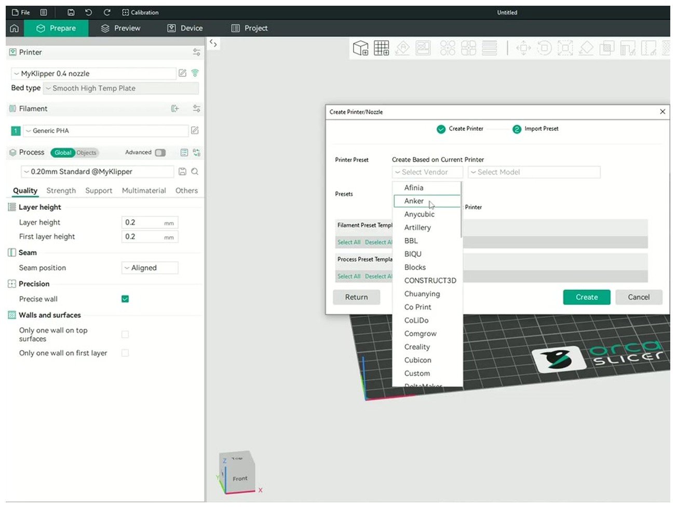Viewport: 676px width, 508px height.
Task: Choose Anker from the vendor list
Action: 427,201
